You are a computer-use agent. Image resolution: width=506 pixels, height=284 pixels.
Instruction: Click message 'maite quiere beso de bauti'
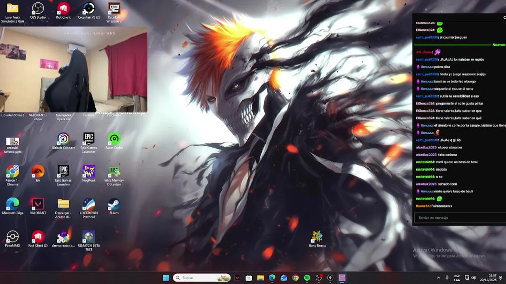[x=453, y=191]
